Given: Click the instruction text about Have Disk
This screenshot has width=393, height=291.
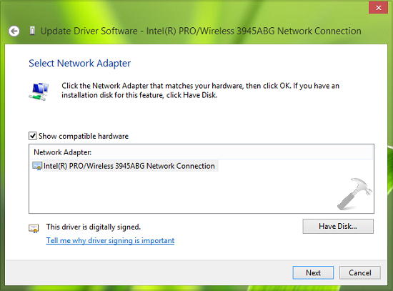Looking at the screenshot, I should point(201,90).
